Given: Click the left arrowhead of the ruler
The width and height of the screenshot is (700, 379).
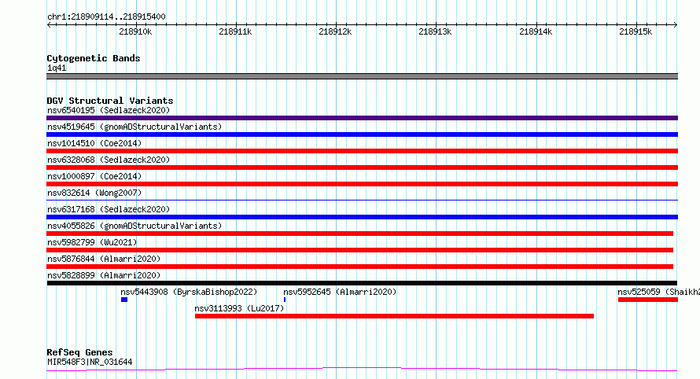Looking at the screenshot, I should (x=49, y=25).
